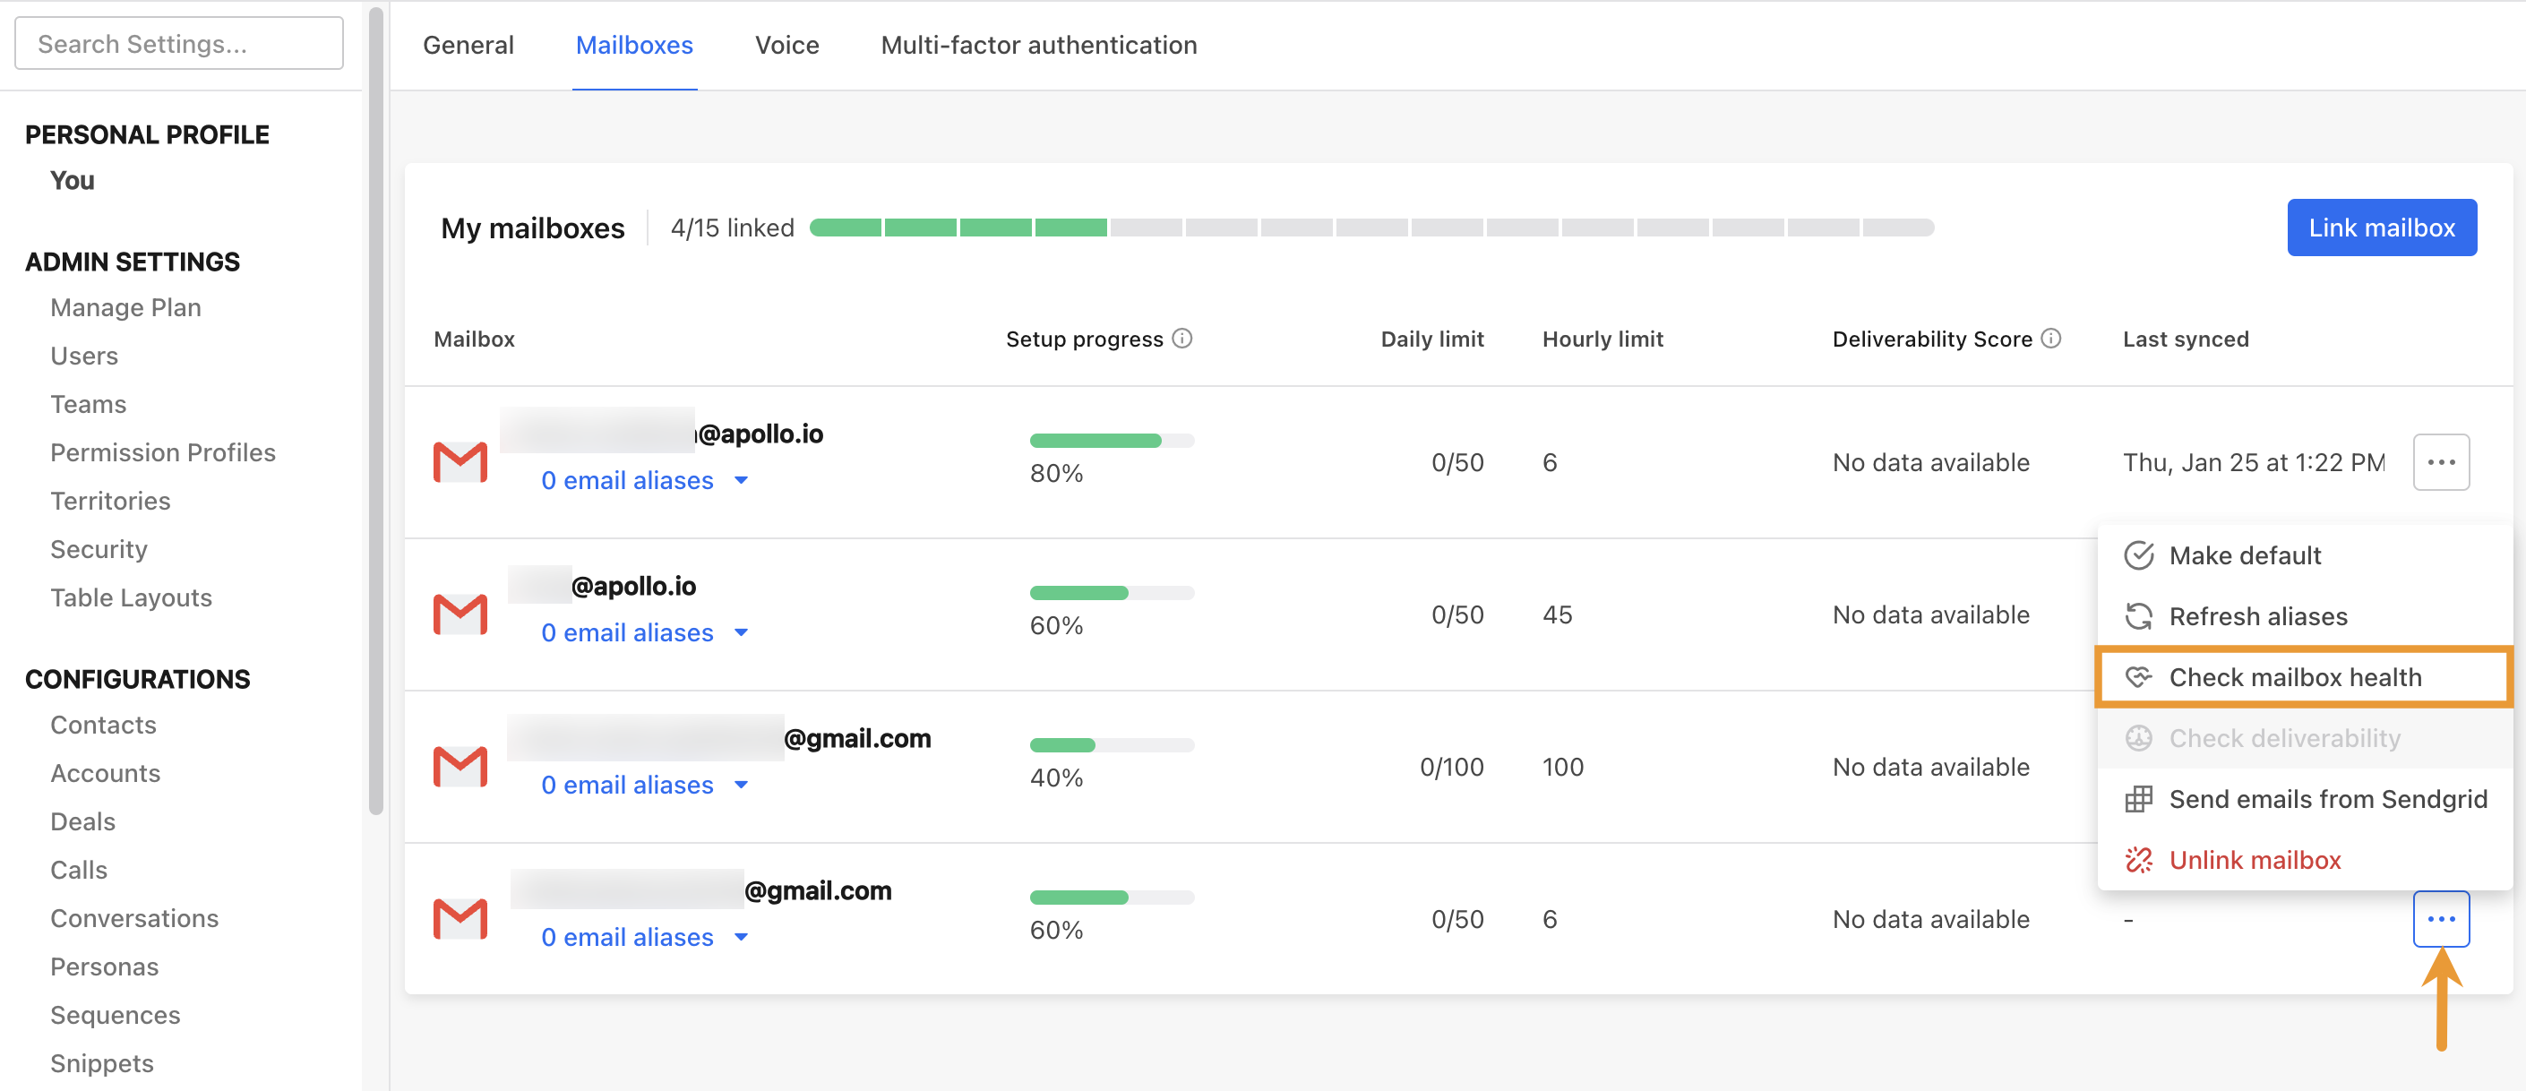Open the aliases dropdown on the 40% gmail mailbox
2526x1091 pixels.
coord(743,784)
